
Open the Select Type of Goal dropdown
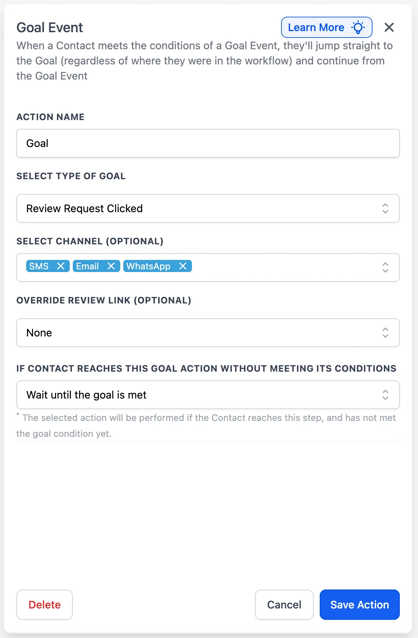coord(208,208)
